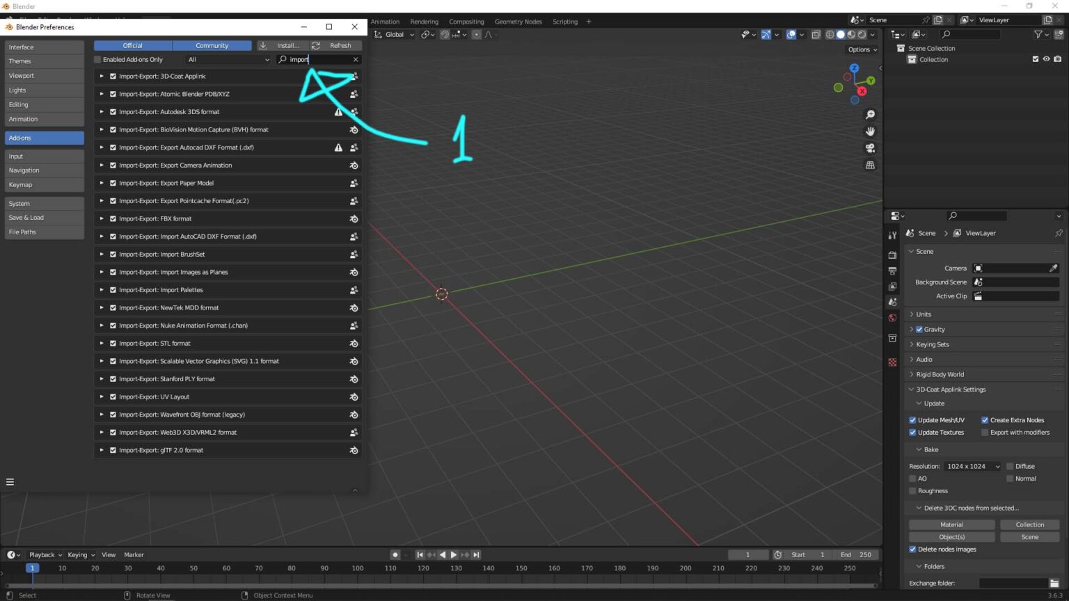Open Output properties tab icon
This screenshot has width=1069, height=601.
click(x=892, y=271)
